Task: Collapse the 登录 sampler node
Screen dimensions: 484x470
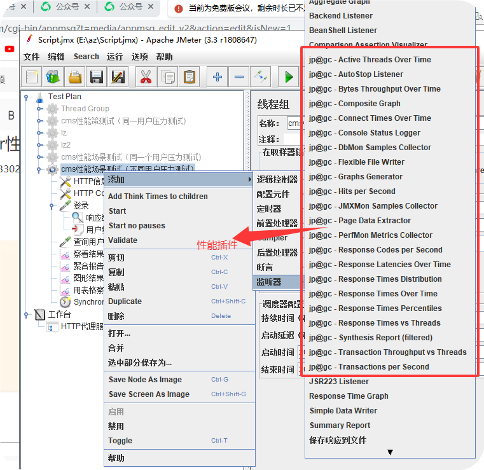Action: tap(52, 206)
